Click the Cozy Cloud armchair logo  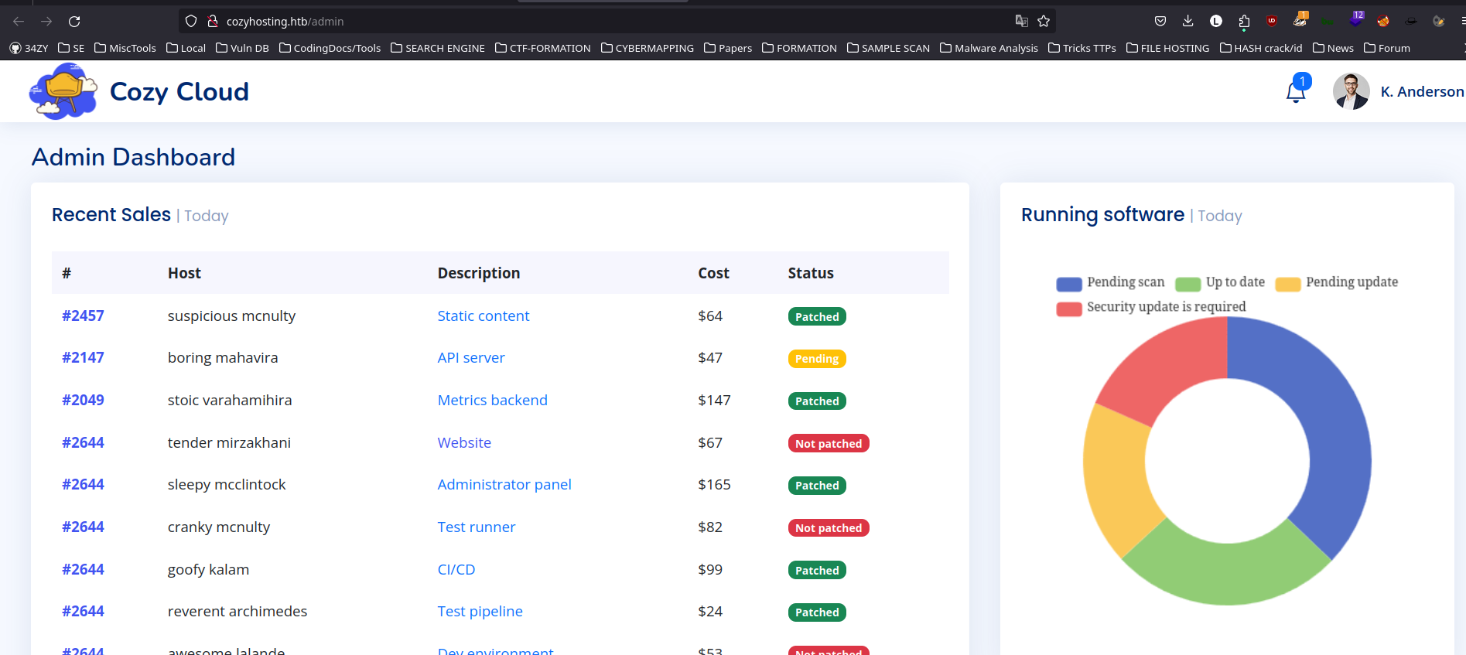click(63, 91)
